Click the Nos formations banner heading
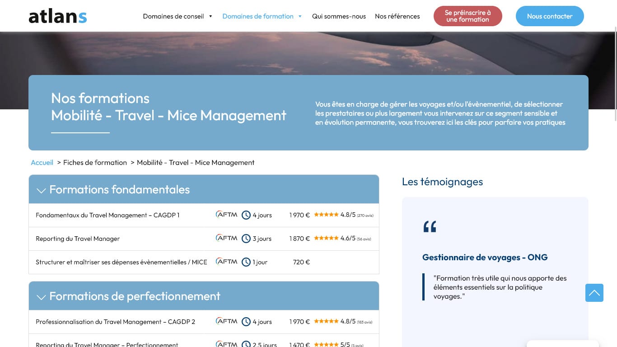 168,107
